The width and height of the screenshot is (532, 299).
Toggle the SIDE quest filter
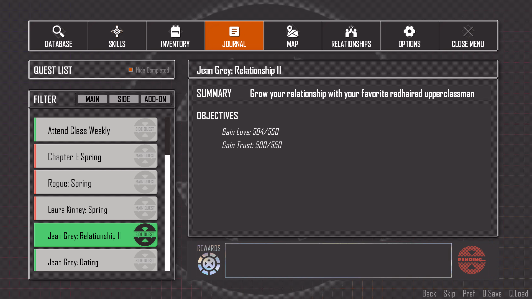click(124, 99)
